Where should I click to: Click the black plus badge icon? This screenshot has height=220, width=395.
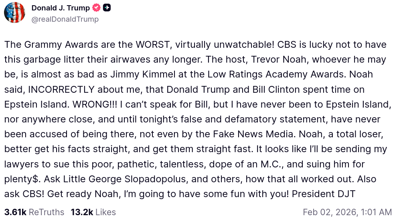point(107,8)
